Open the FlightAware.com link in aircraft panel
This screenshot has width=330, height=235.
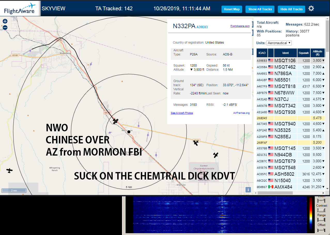240,26
